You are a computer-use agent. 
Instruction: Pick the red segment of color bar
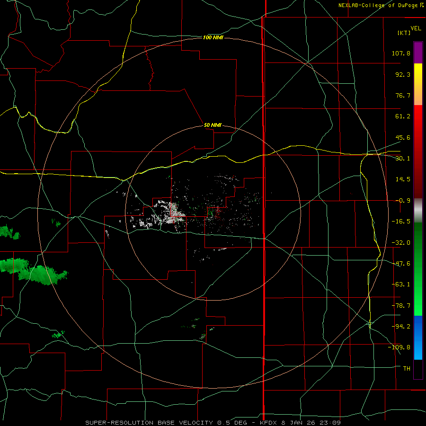[418, 151]
